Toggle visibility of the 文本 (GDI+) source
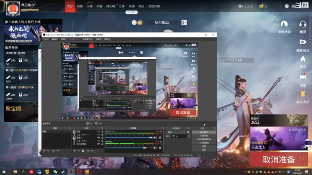 99,141
